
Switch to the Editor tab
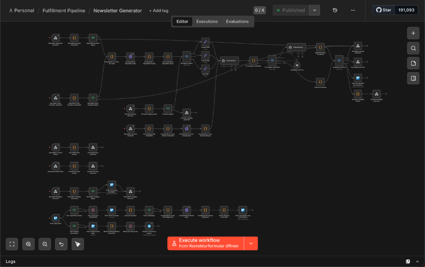click(182, 22)
